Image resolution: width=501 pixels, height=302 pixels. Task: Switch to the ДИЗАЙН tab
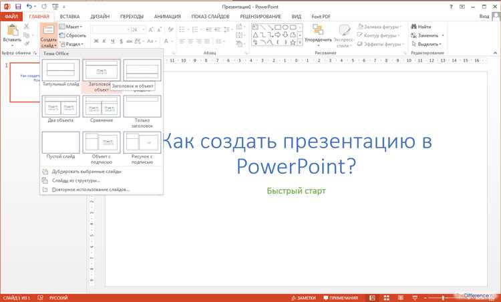100,16
